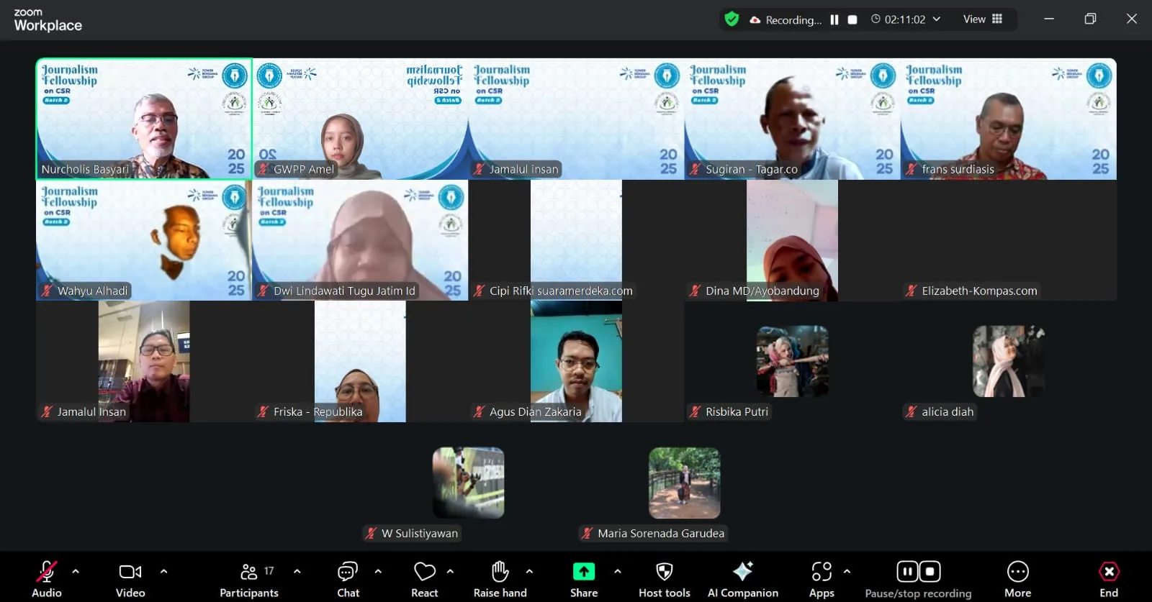Click the green encryption shield icon
Image resolution: width=1152 pixels, height=602 pixels.
(732, 19)
